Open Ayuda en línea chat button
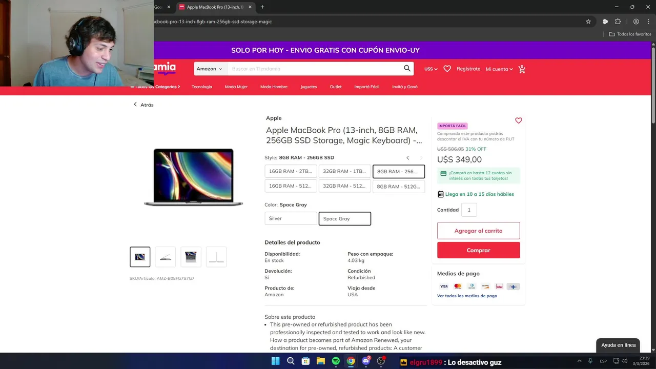The image size is (656, 369). 619,345
